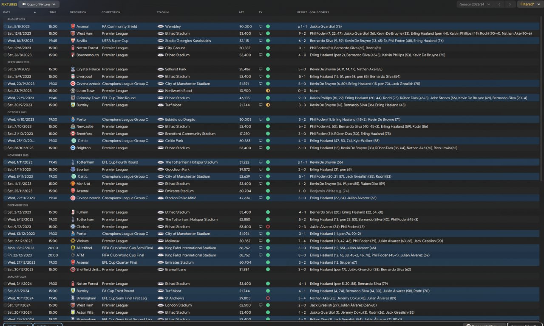The width and height of the screenshot is (544, 326).
Task: Click the Liverpool club badge
Action: [73, 76]
